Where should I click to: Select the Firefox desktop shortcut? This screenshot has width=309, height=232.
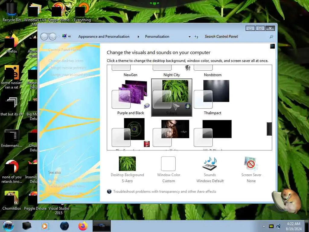point(12,43)
